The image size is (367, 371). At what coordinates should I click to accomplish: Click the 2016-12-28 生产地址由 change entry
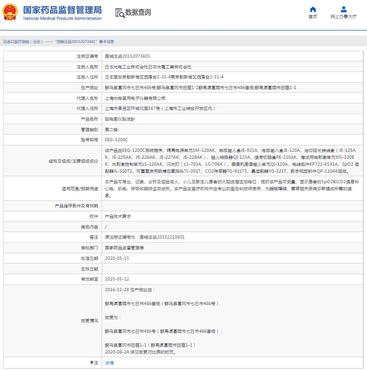coord(130,290)
